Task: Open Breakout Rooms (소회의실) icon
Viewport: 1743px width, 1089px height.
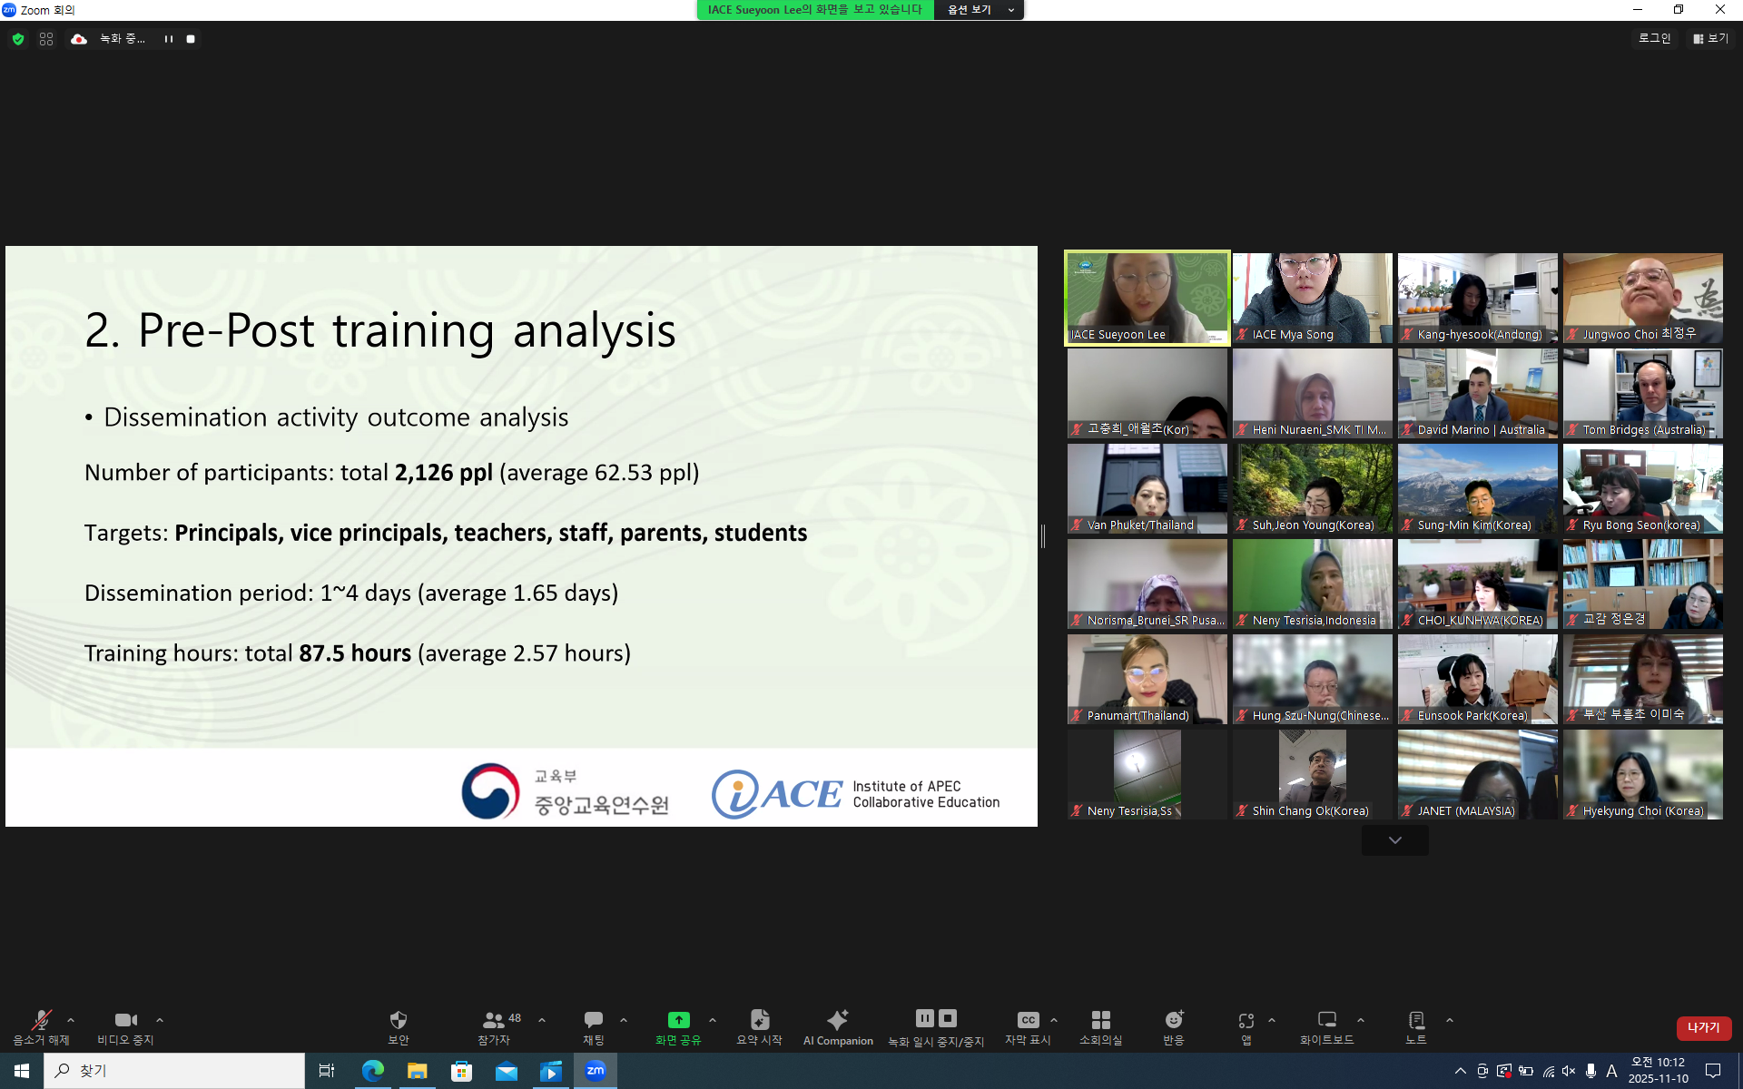Action: [1100, 1020]
